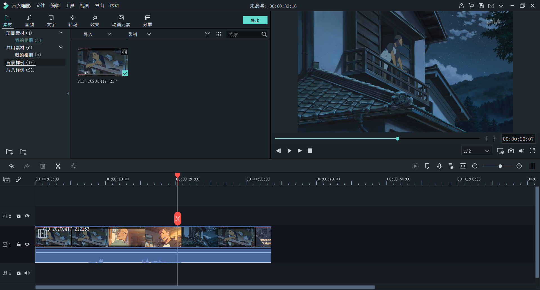The image size is (540, 290).
Task: Select 片头样例 (20) in the library list
Action: (x=21, y=70)
